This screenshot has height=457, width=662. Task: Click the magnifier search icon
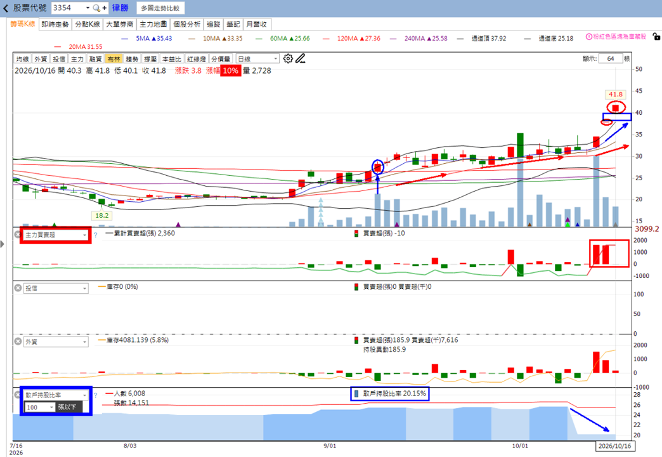point(96,8)
